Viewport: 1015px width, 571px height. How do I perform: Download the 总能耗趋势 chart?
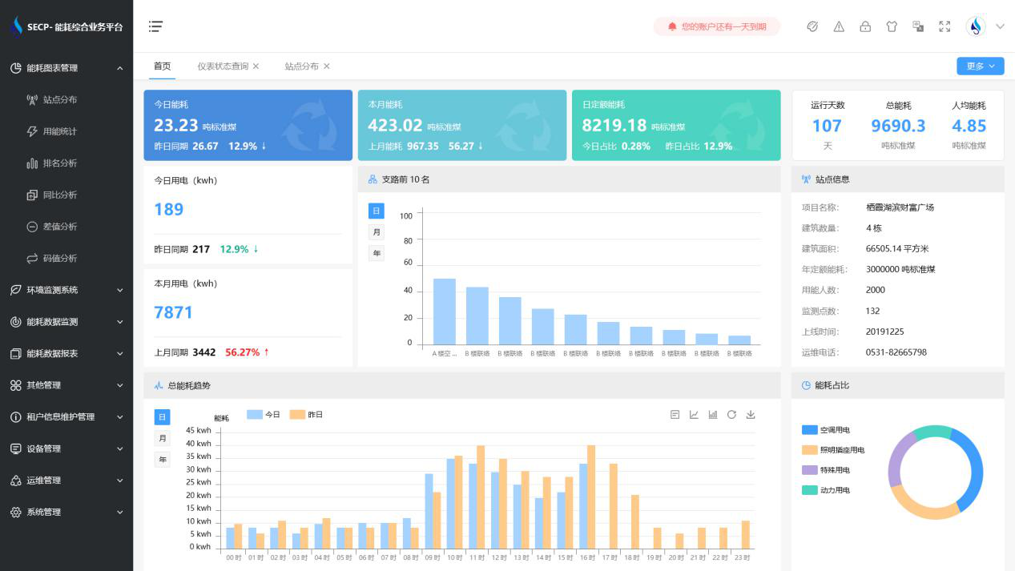tap(751, 414)
